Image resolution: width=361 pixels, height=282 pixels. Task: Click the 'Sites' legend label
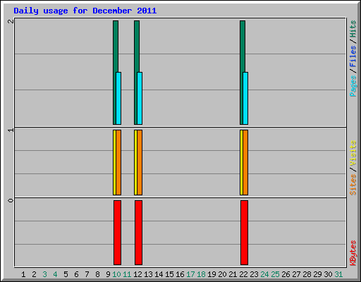coord(353,185)
